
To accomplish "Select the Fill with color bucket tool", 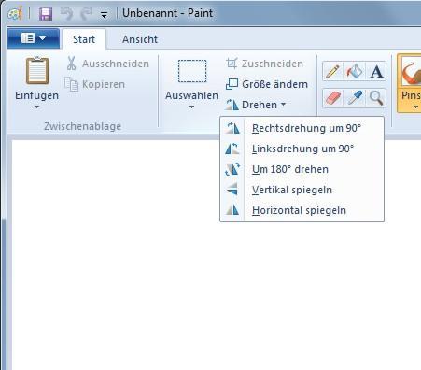I will click(354, 71).
